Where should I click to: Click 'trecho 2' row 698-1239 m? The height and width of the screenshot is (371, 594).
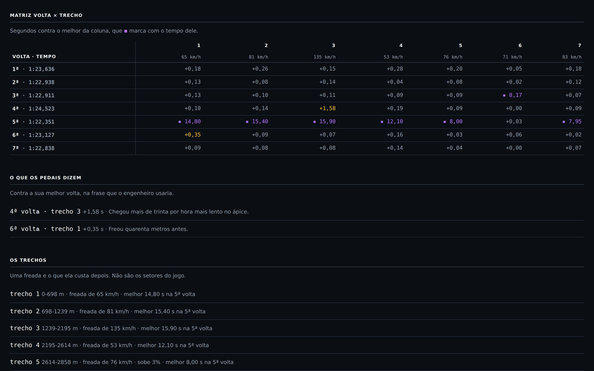tap(297, 311)
